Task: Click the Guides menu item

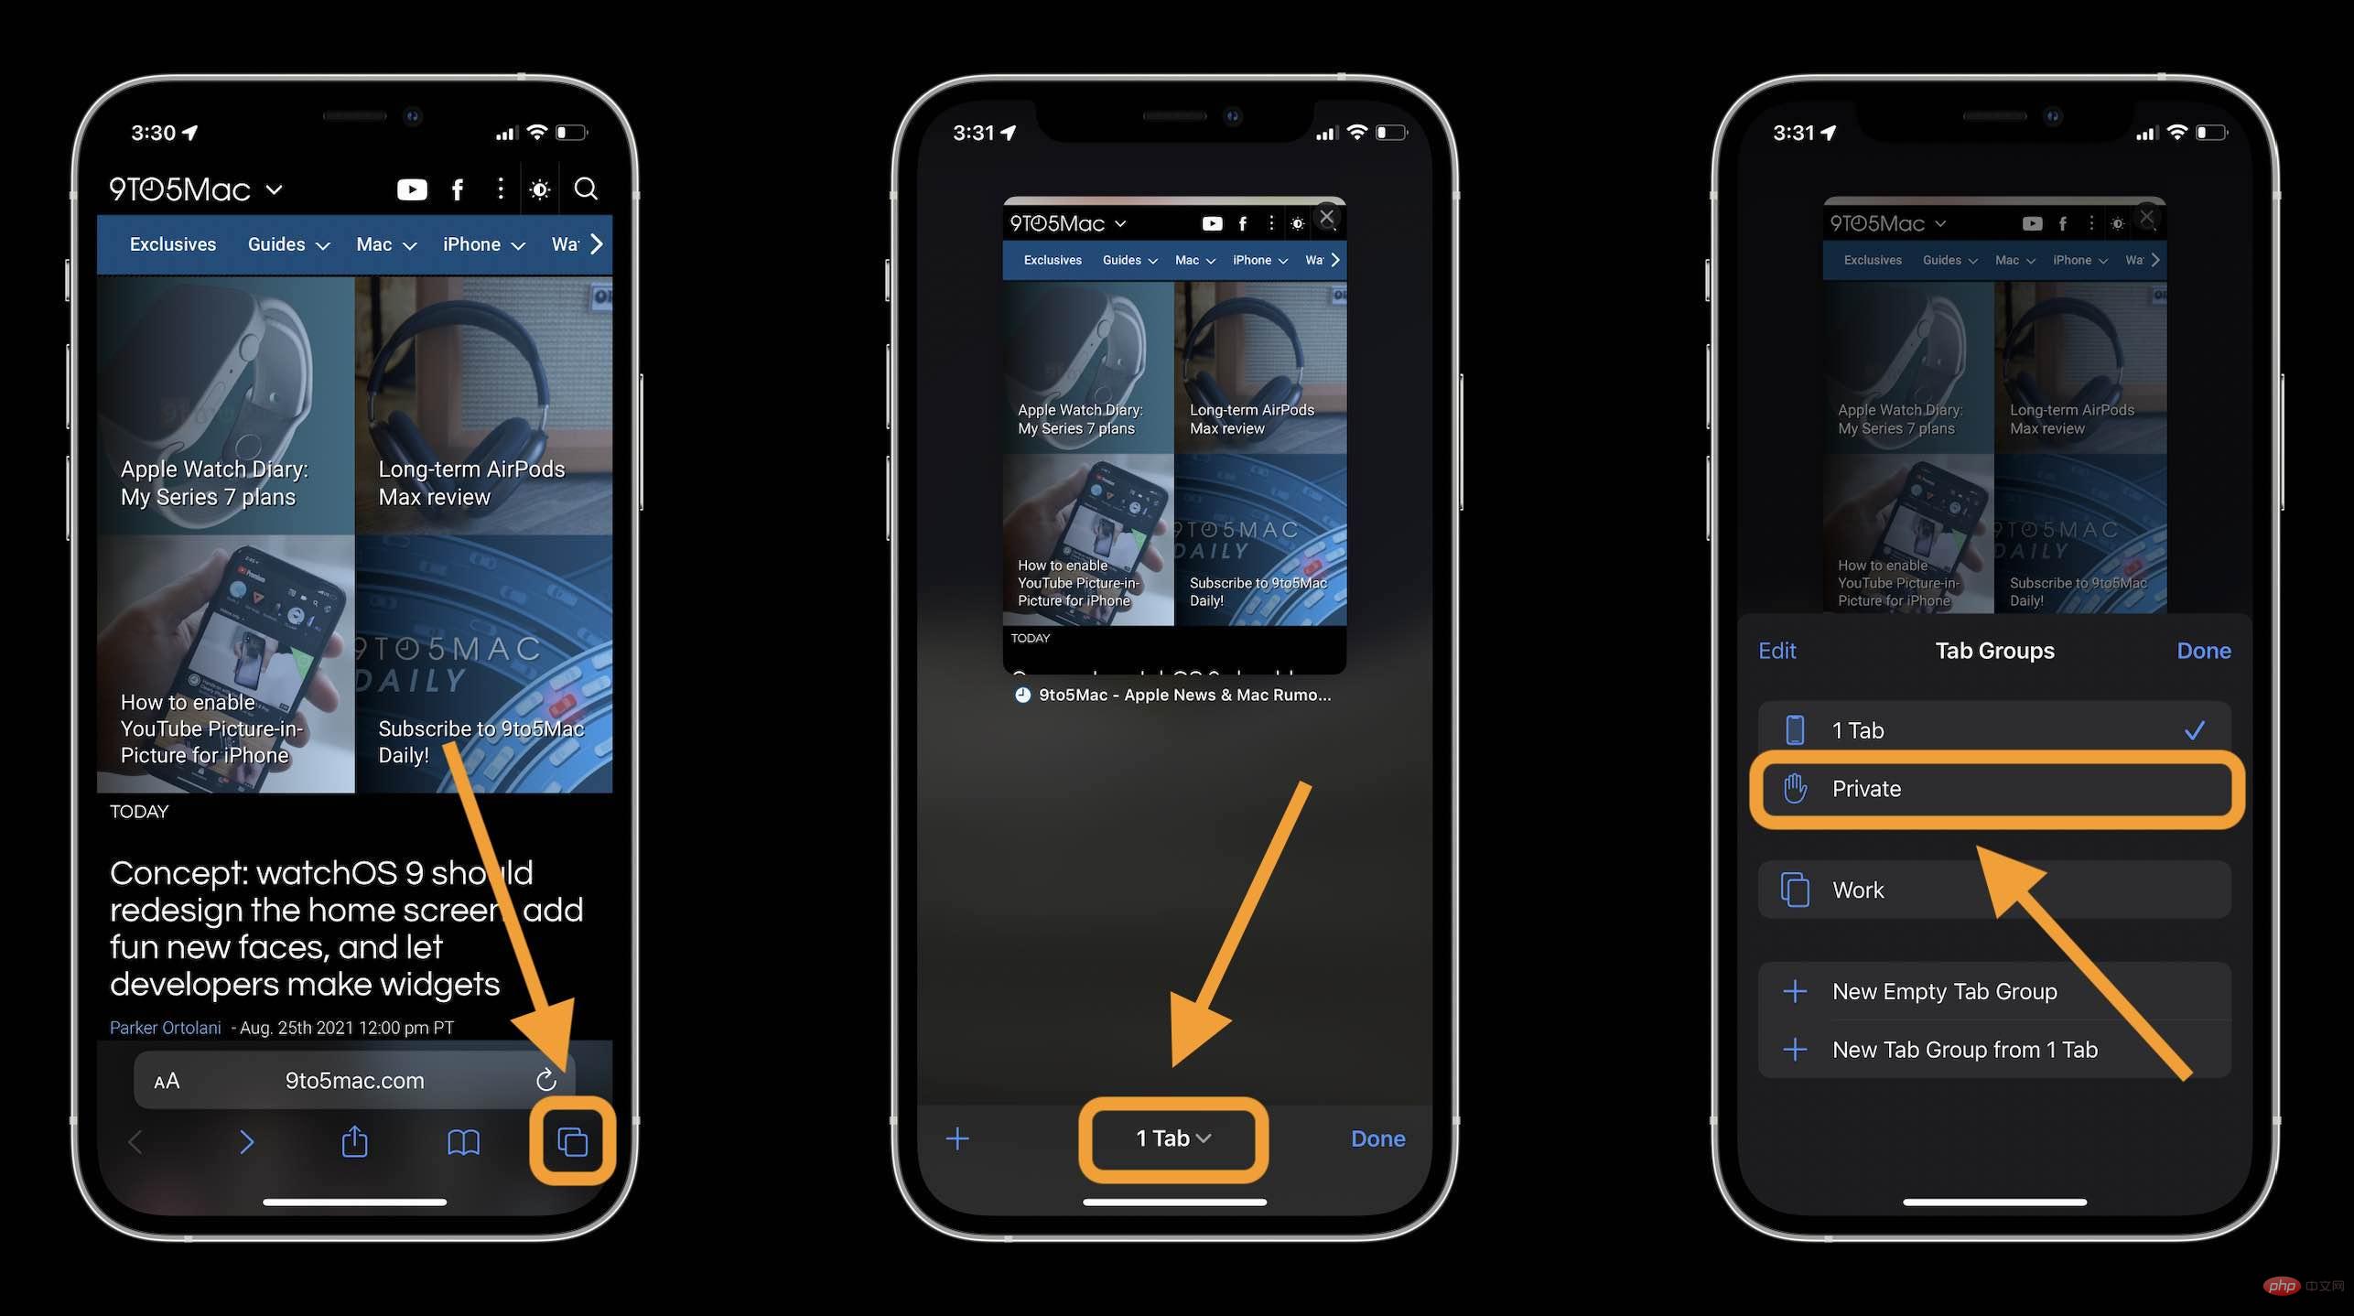Action: coord(278,244)
